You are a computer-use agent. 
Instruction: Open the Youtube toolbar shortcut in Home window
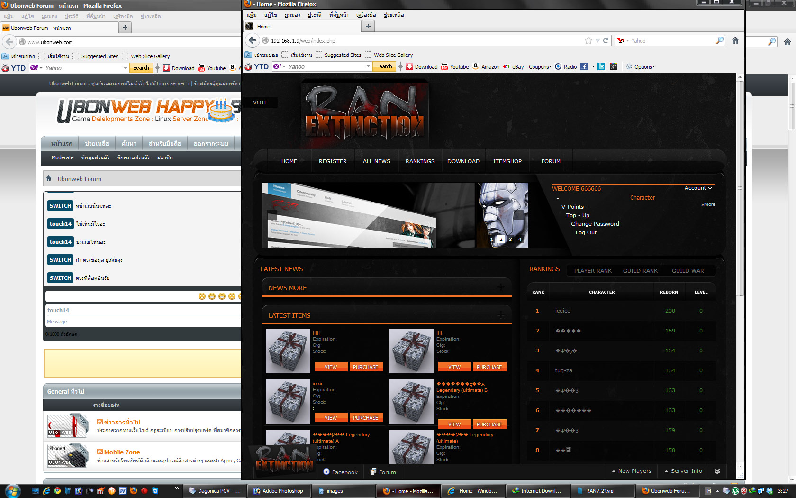(455, 67)
